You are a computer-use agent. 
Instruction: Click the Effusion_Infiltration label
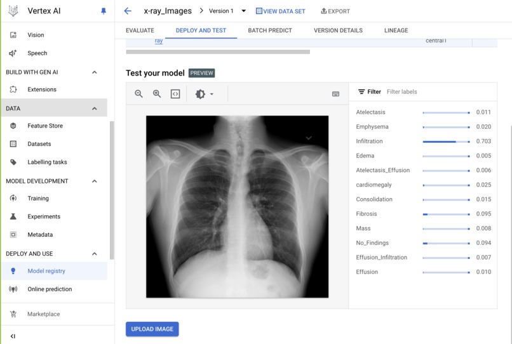[x=381, y=258]
